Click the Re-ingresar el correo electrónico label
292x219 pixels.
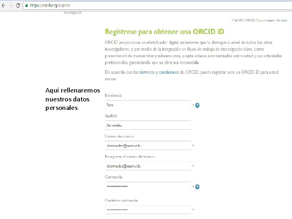(x=130, y=157)
